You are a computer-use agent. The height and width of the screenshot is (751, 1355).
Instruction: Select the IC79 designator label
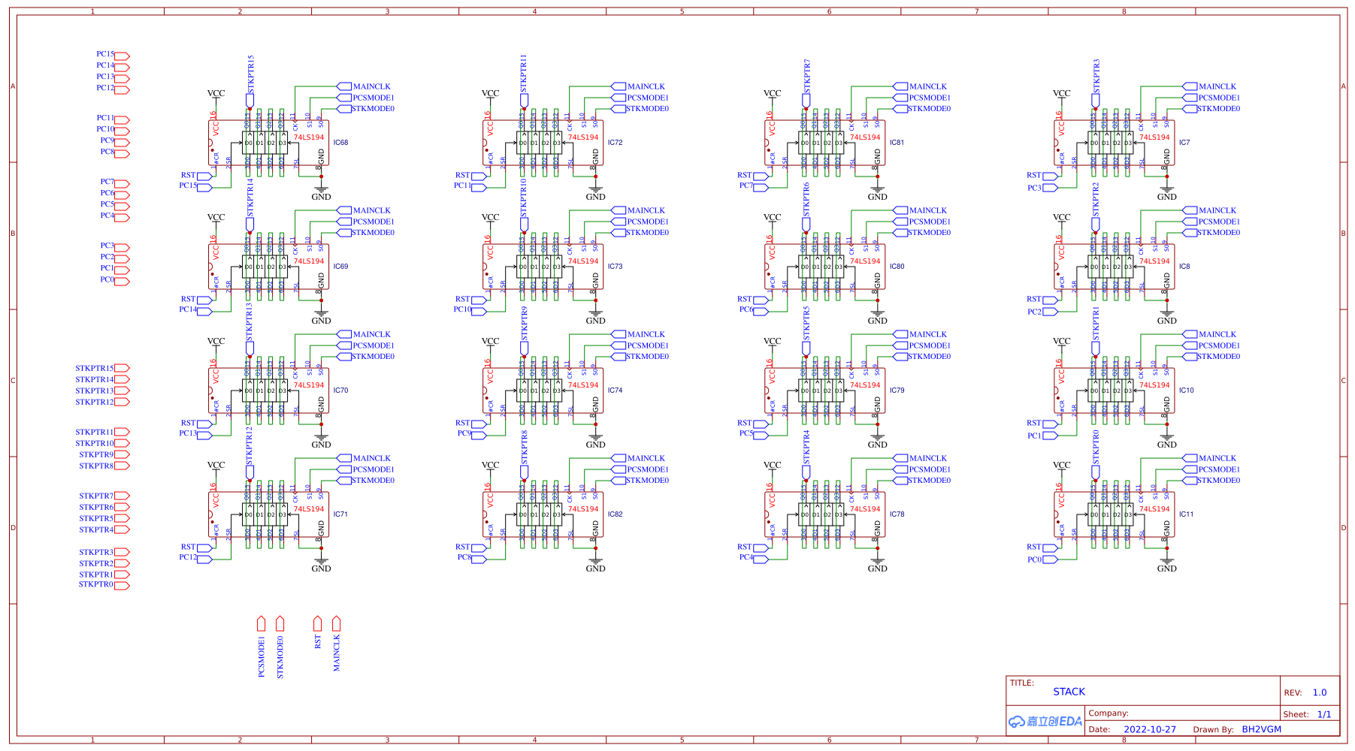pos(897,391)
